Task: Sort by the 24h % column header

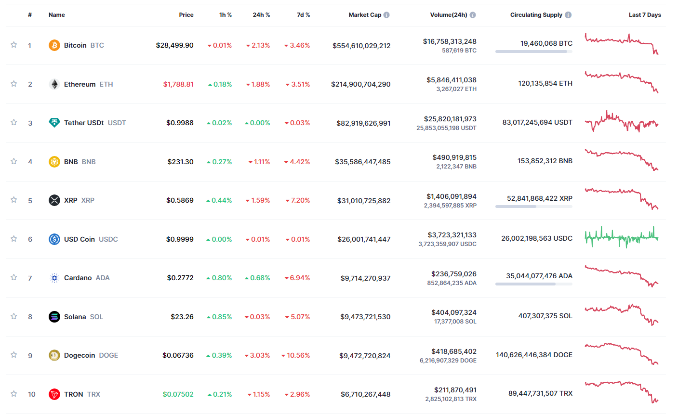Action: click(x=261, y=15)
